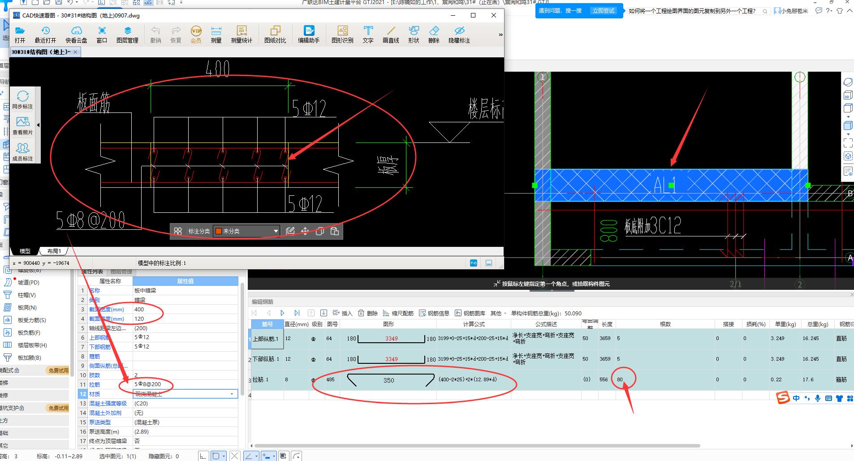
Task: Open the 材质 material dropdown arrow
Action: point(232,394)
